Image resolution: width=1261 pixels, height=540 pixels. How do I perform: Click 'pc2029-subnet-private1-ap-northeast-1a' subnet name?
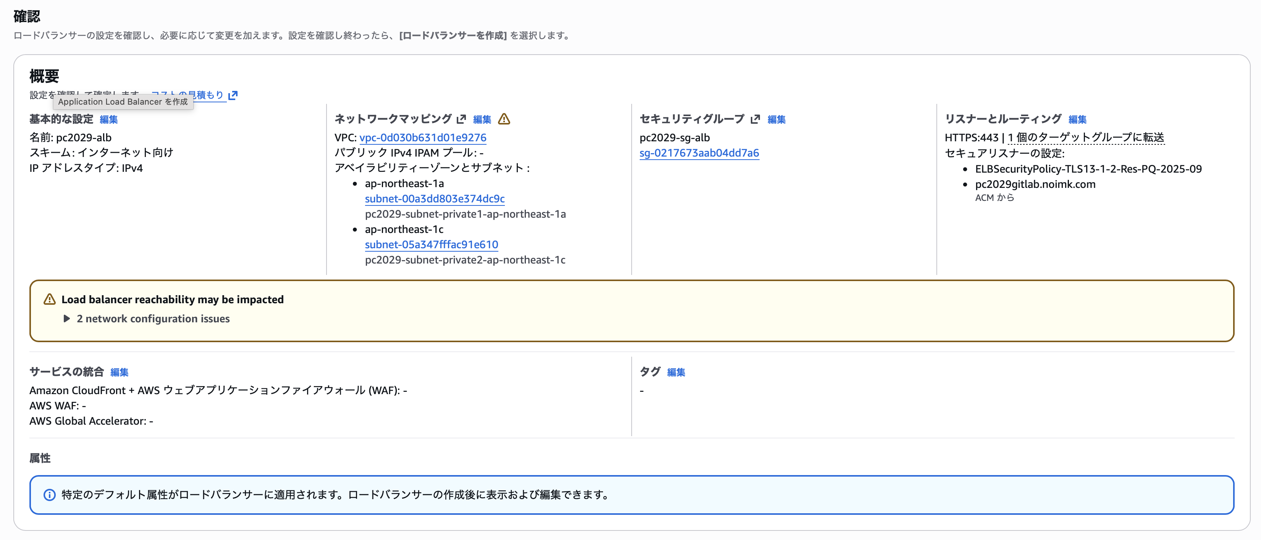pyautogui.click(x=466, y=214)
